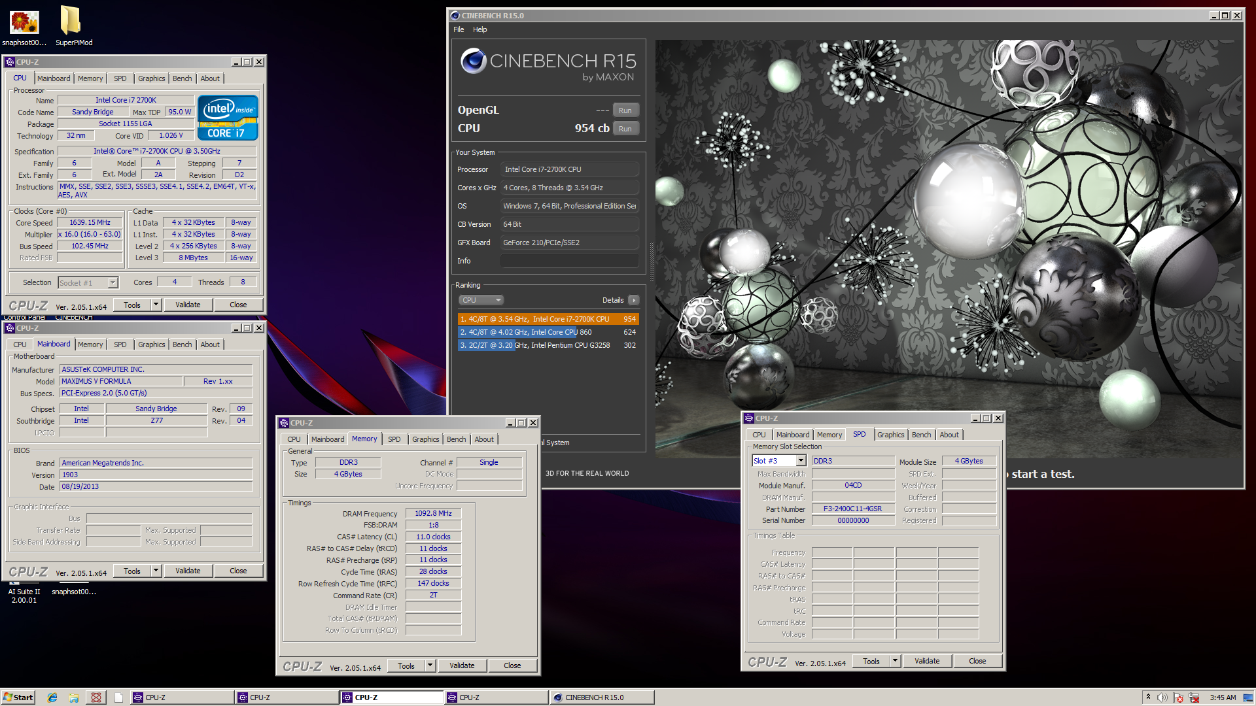
Task: Click the system clock showing 3:45 AM
Action: click(x=1223, y=698)
